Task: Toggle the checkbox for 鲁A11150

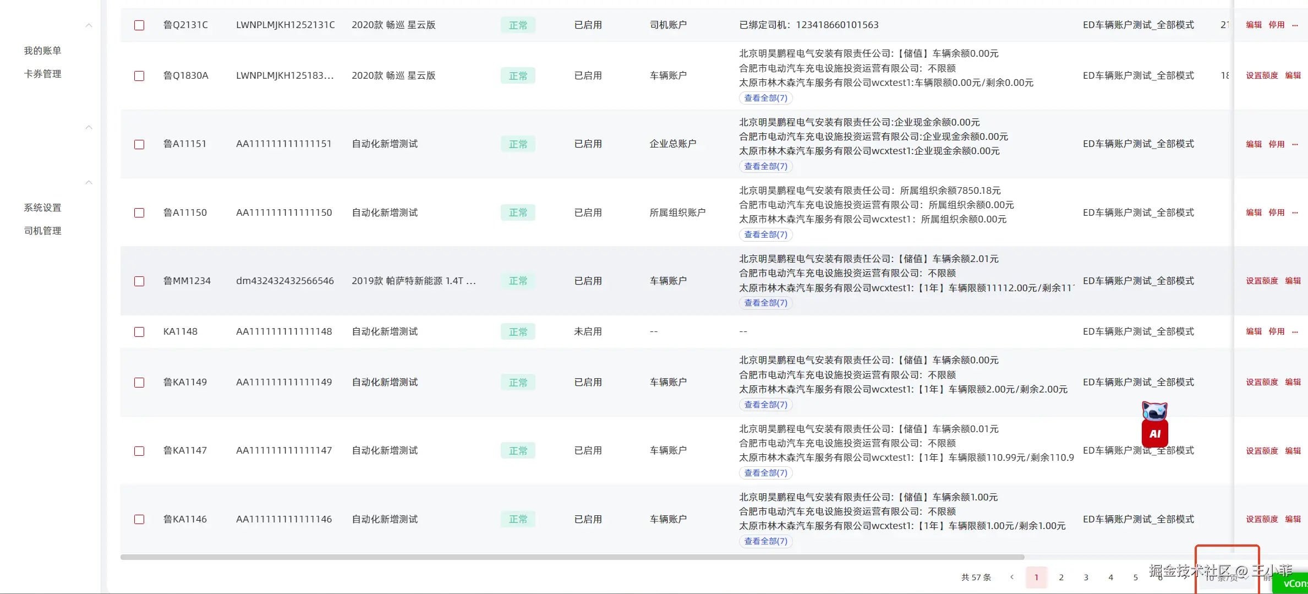Action: 139,212
